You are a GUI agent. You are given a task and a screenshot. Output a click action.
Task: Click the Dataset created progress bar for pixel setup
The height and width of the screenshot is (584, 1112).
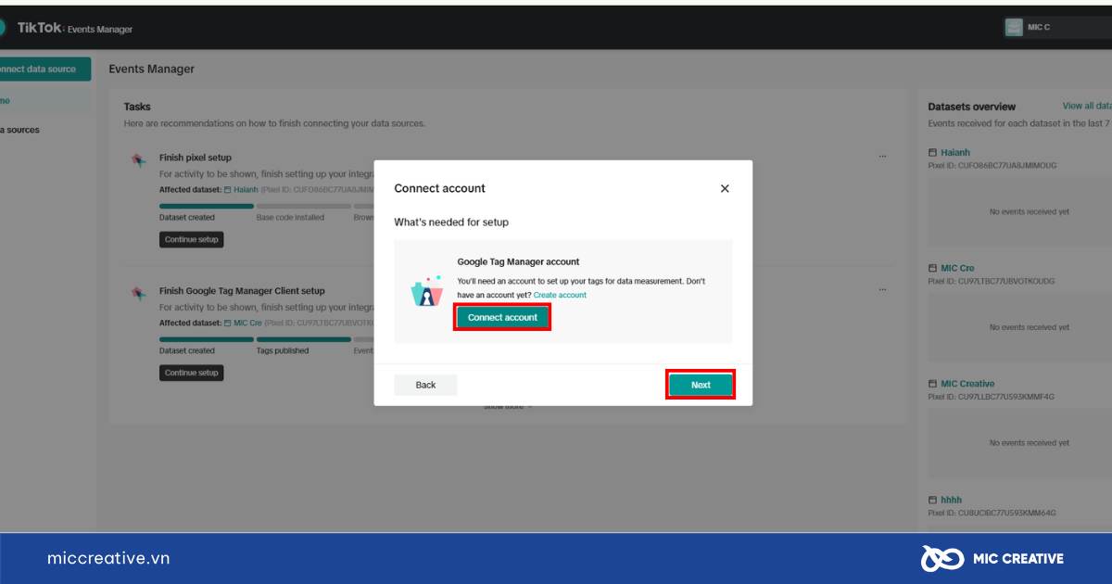[207, 207]
